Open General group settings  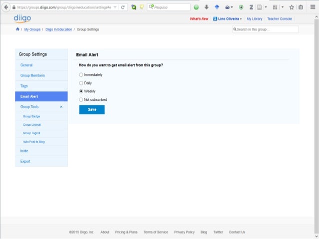click(41, 65)
